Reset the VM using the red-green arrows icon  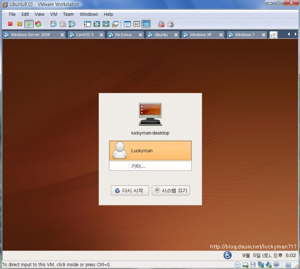tap(38, 24)
